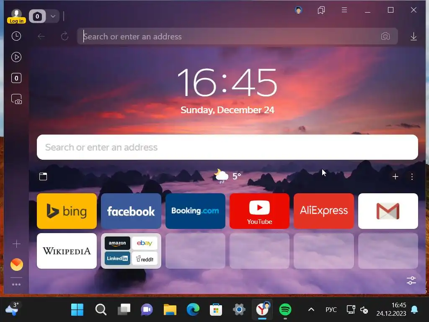Click the 16:45 clock widget
This screenshot has height=322, width=429.
click(227, 83)
